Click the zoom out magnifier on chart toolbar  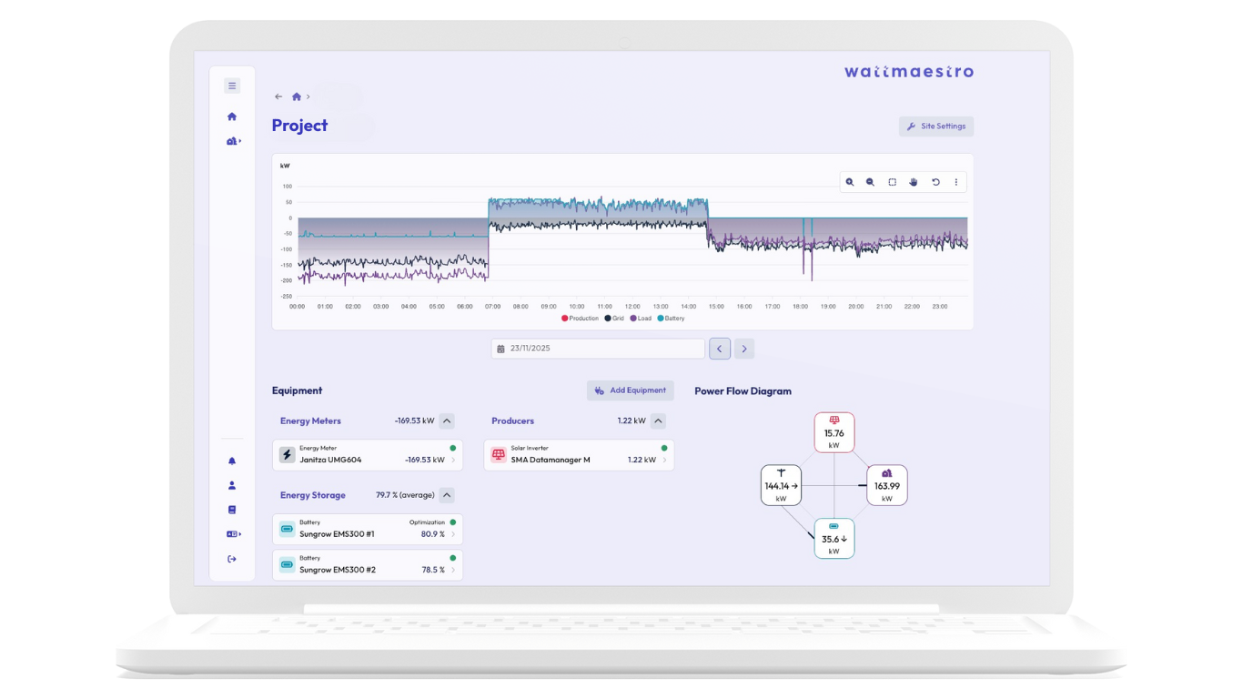871,182
